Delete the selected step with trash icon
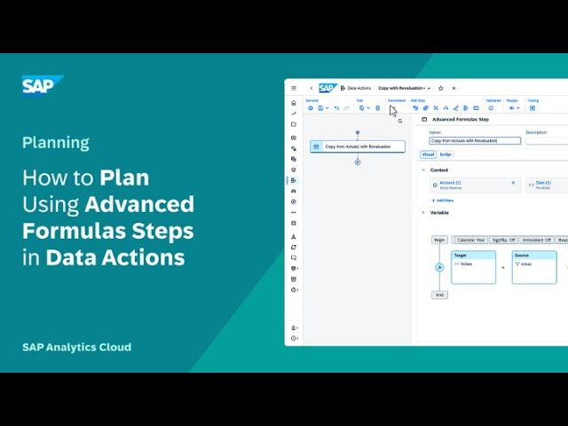This screenshot has height=426, width=568. (378, 108)
